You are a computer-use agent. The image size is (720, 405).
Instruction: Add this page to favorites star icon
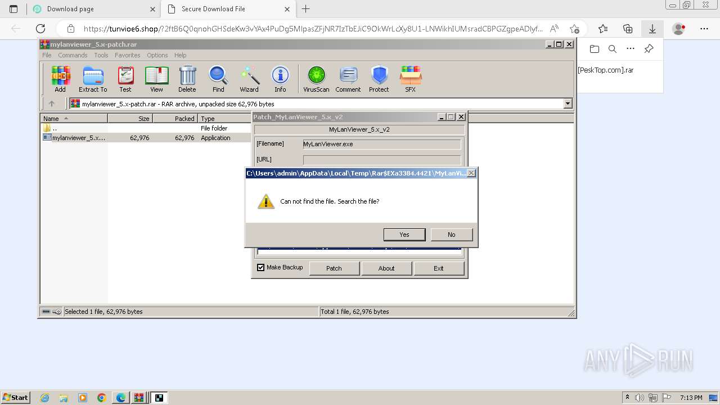[x=574, y=29]
